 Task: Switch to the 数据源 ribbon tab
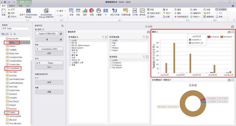pyautogui.click(x=12, y=6)
